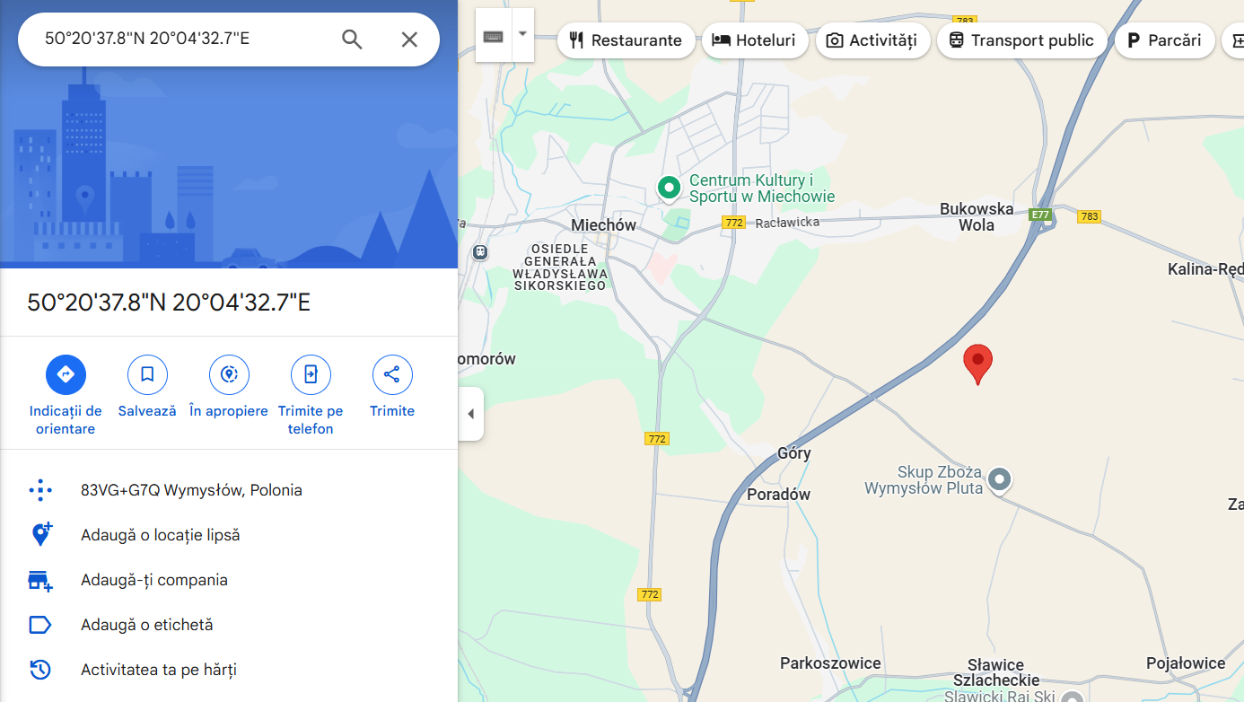
Task: Click the search magnifier icon
Action: [x=352, y=39]
